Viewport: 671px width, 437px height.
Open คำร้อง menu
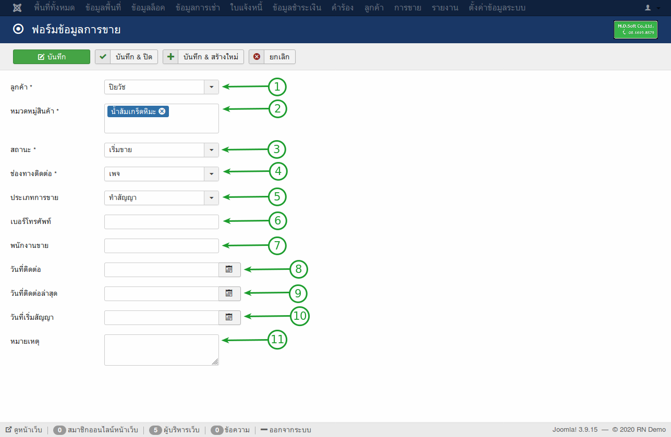click(x=343, y=8)
